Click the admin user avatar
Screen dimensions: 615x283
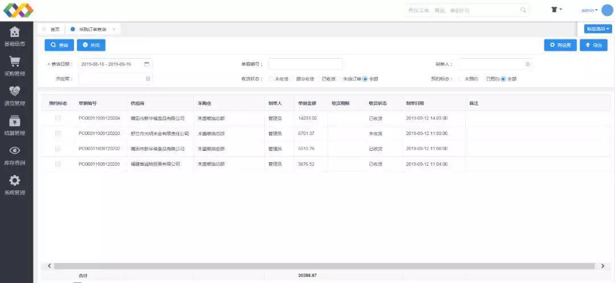[x=607, y=10]
